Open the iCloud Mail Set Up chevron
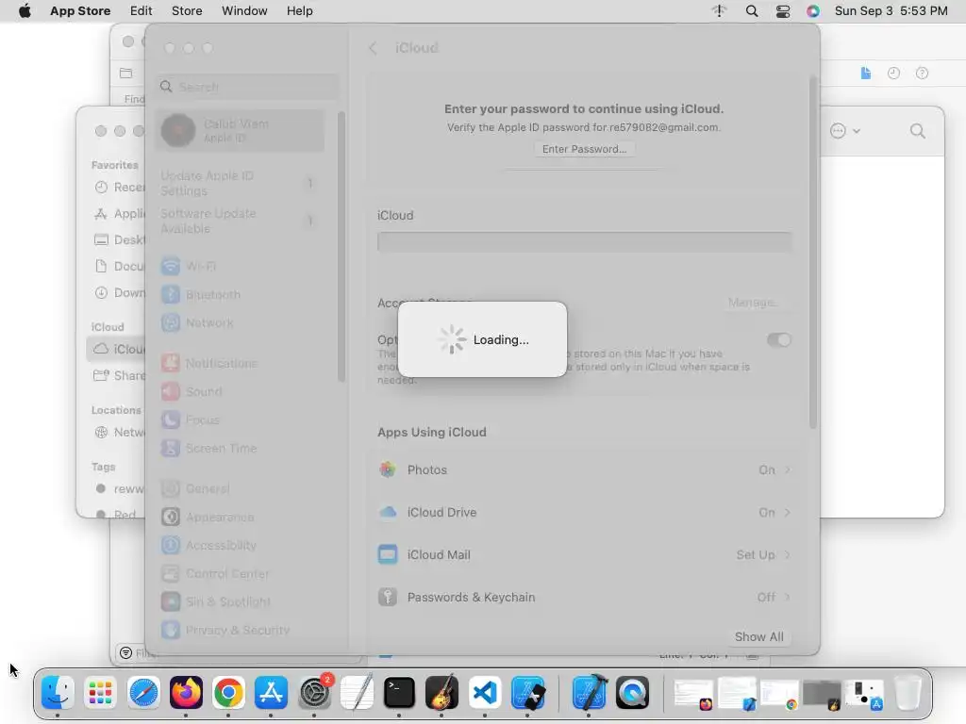 click(788, 554)
